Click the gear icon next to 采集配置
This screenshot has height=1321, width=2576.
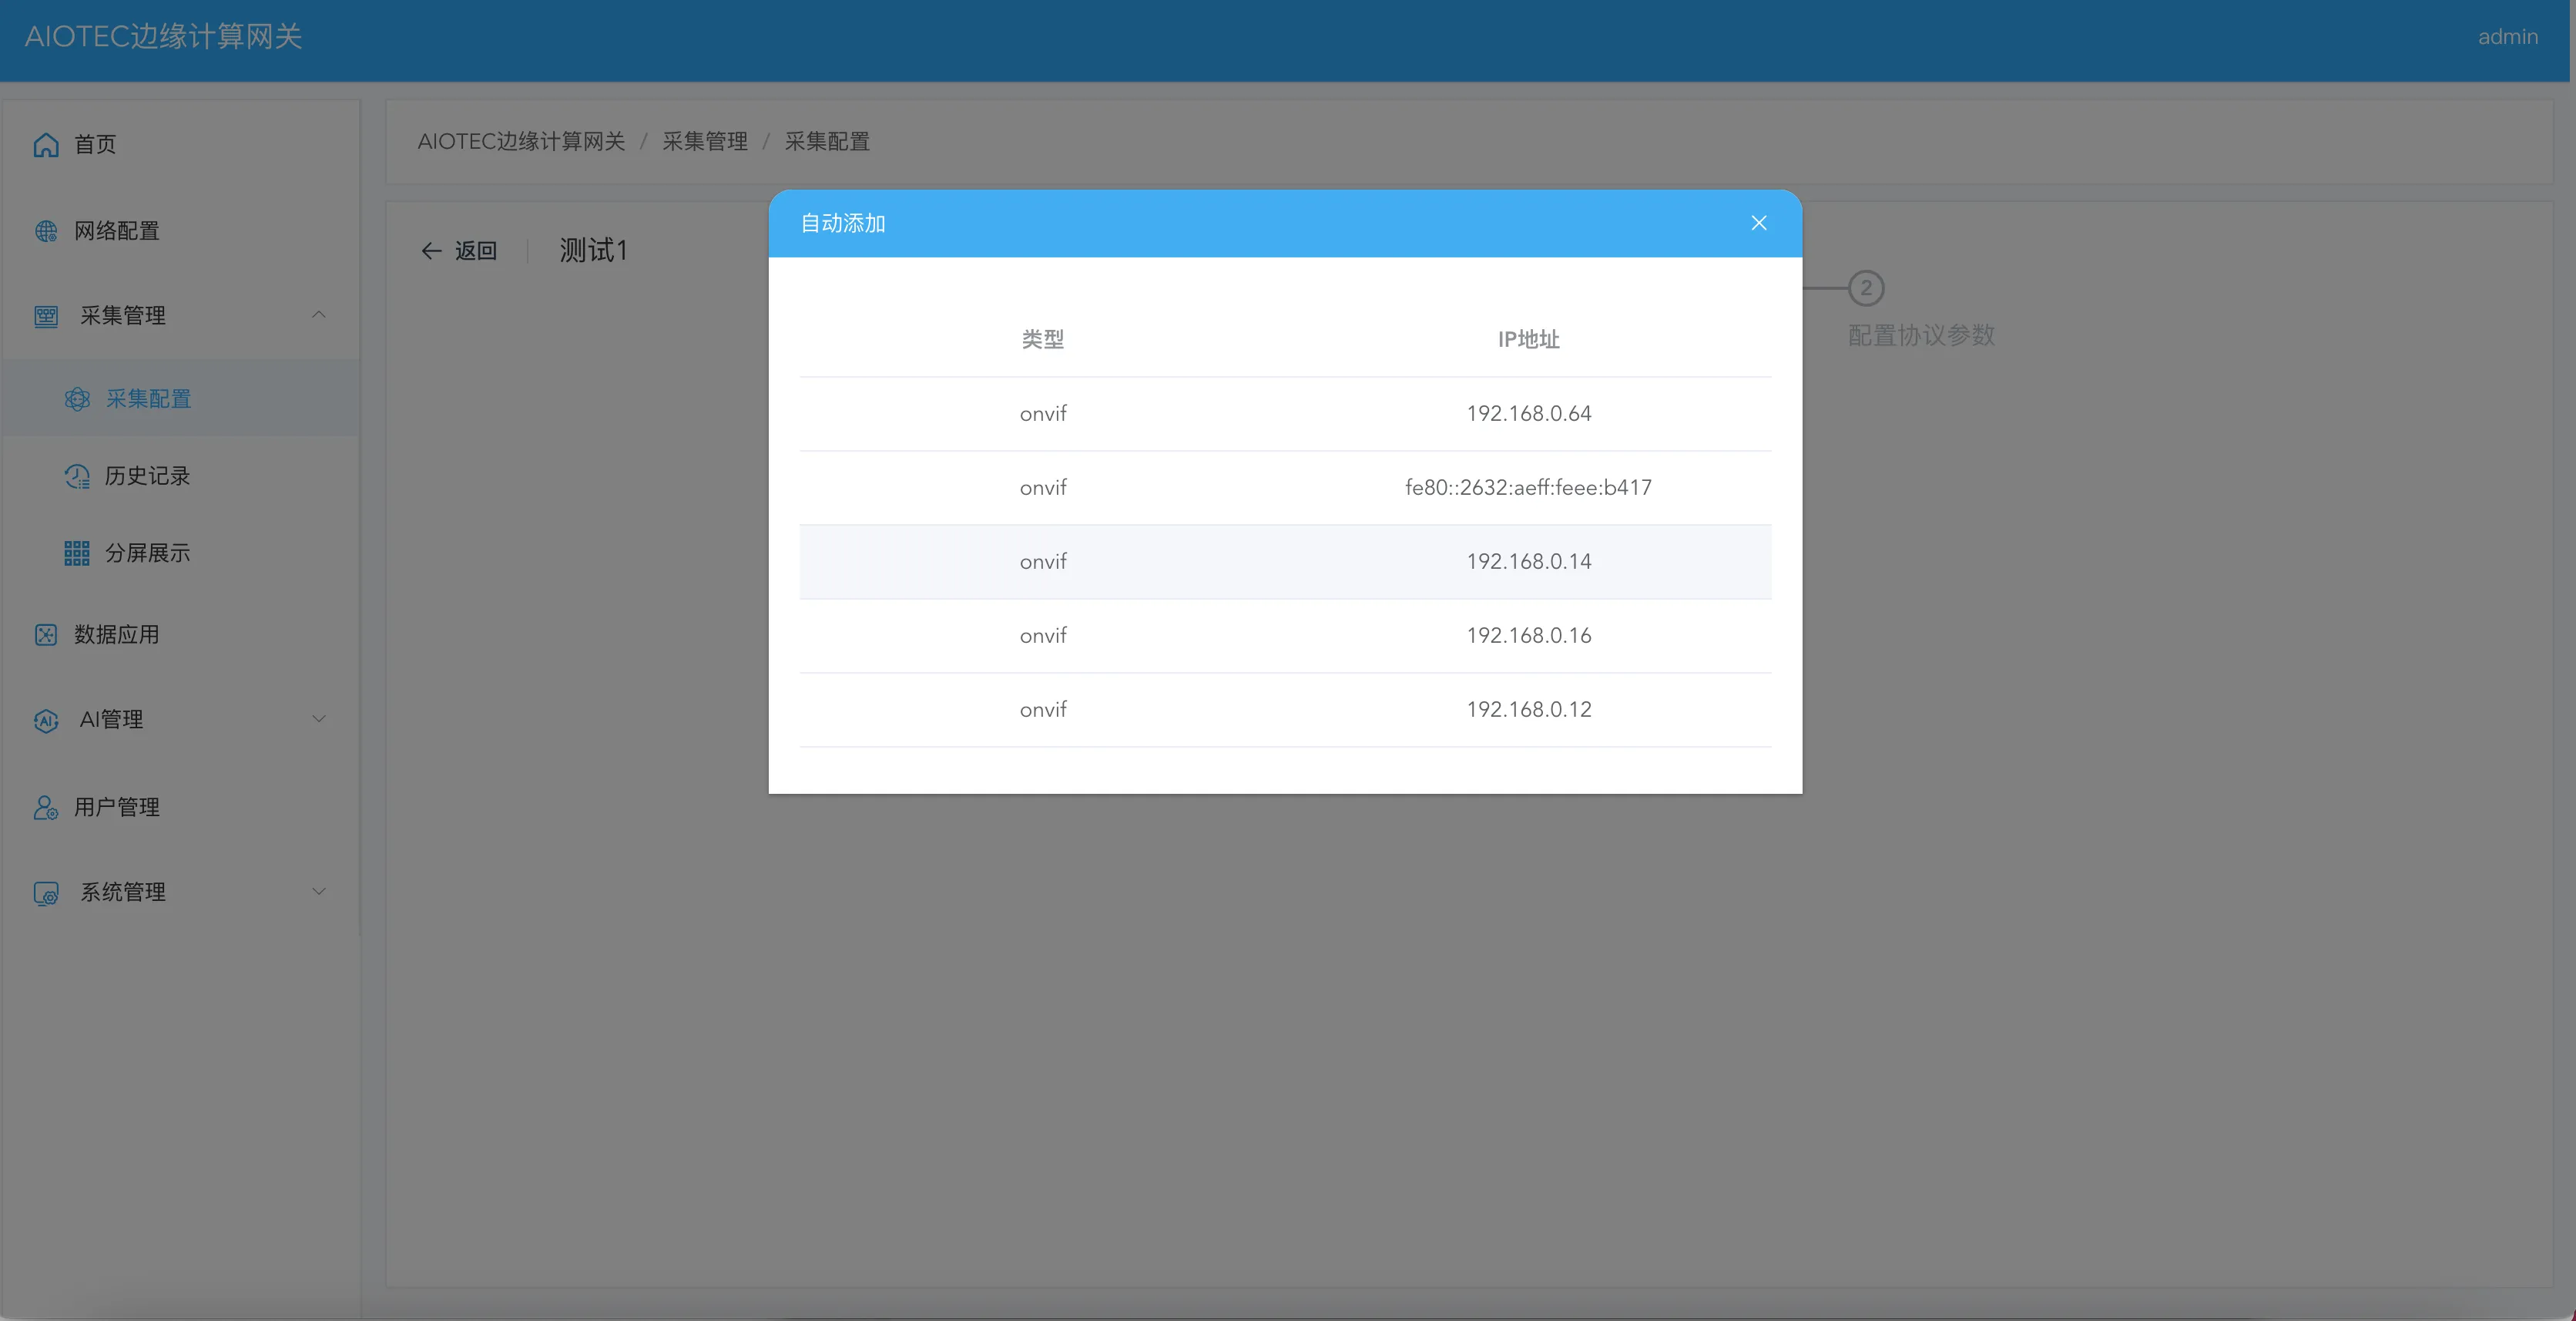tap(77, 399)
